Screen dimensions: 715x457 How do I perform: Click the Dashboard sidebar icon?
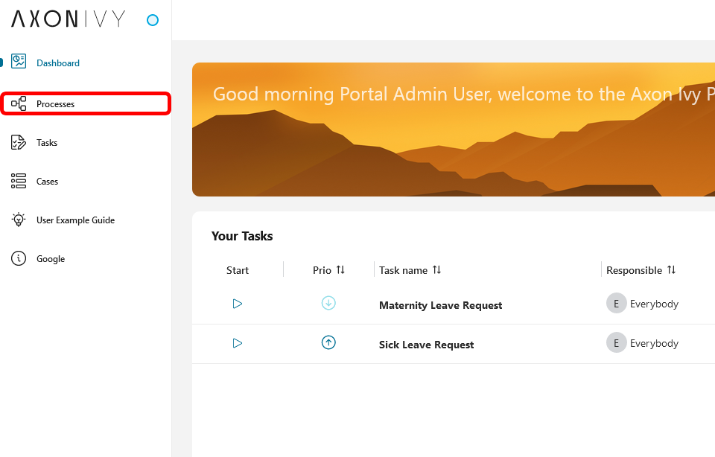[x=19, y=62]
